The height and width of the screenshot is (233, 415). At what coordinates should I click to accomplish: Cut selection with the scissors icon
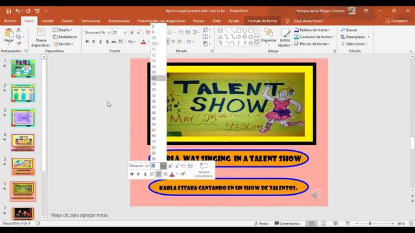(x=19, y=30)
